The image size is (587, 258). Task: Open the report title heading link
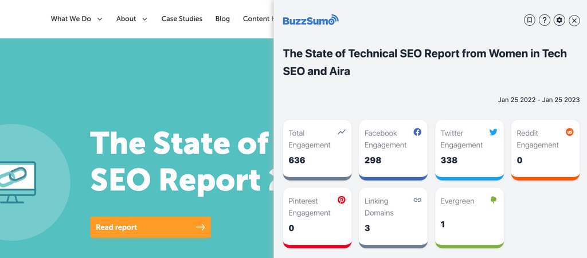point(425,62)
